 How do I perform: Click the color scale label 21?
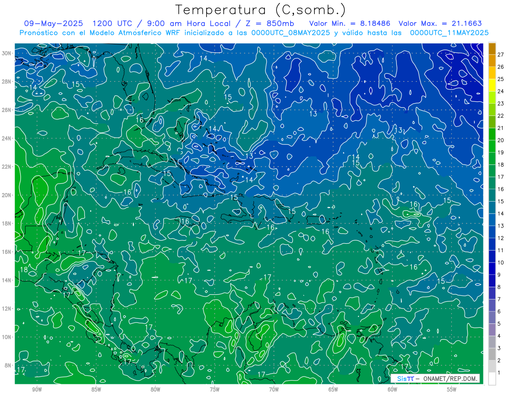[x=501, y=128]
